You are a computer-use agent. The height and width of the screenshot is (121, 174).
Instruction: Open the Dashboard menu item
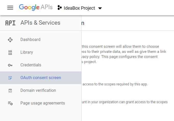[x=30, y=40]
